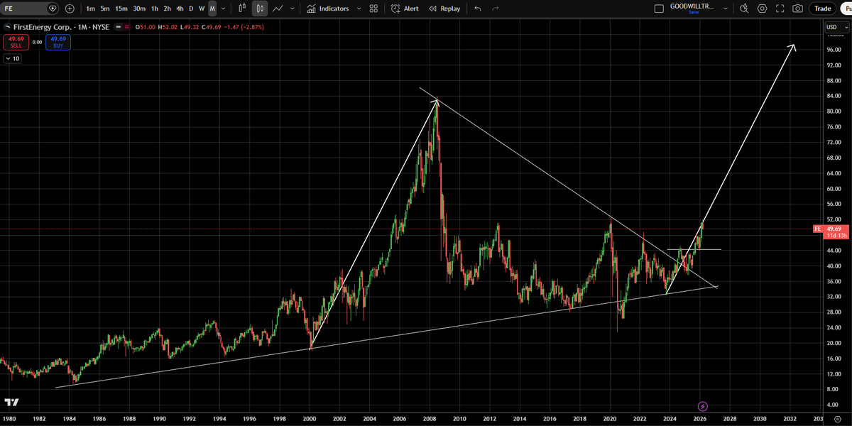
Task: Click the blue 49.69 BUY button
Action: tap(58, 42)
